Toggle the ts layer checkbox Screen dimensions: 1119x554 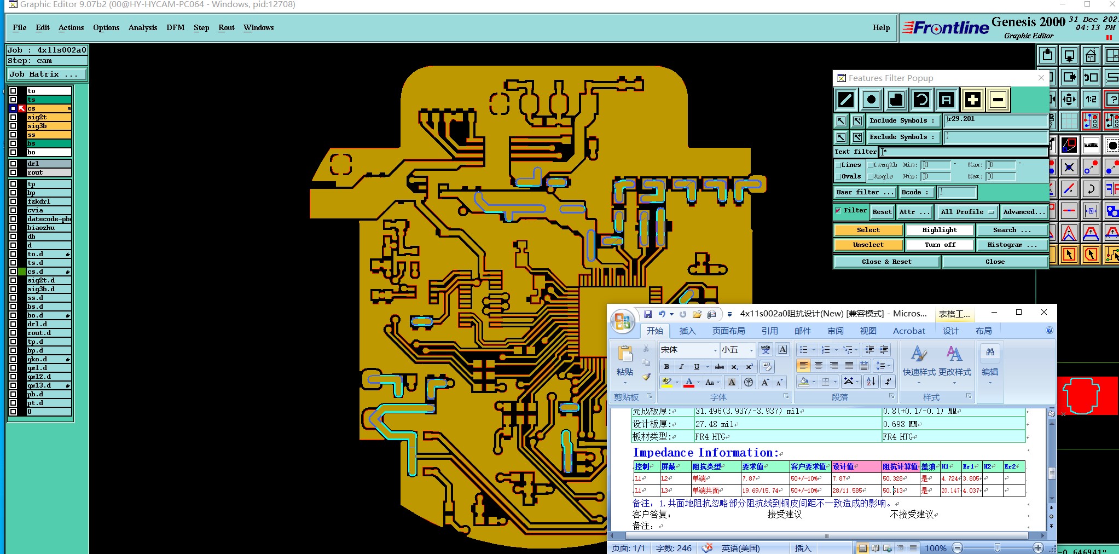click(13, 100)
